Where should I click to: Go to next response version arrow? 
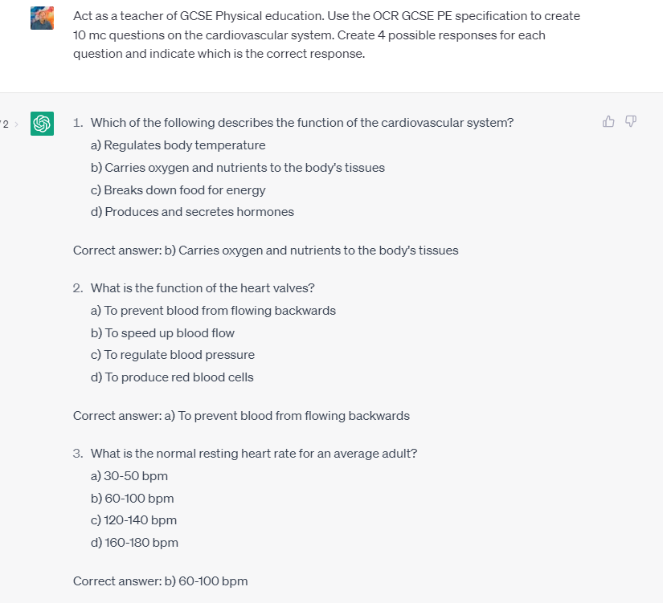coord(17,124)
